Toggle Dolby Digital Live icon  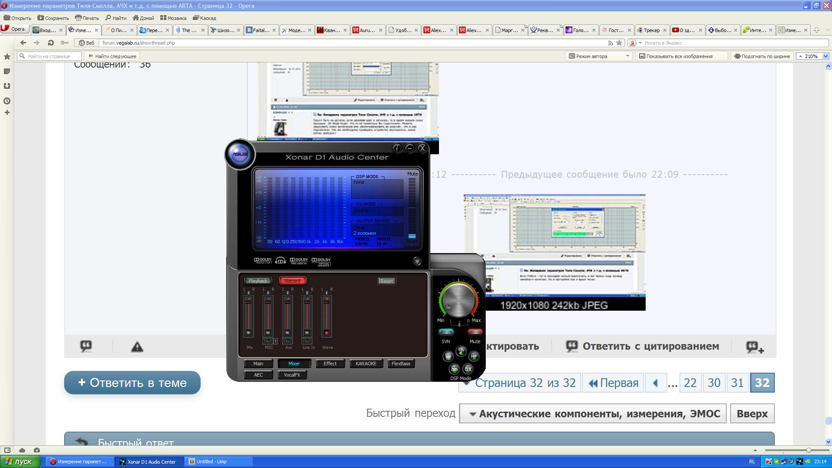(263, 260)
